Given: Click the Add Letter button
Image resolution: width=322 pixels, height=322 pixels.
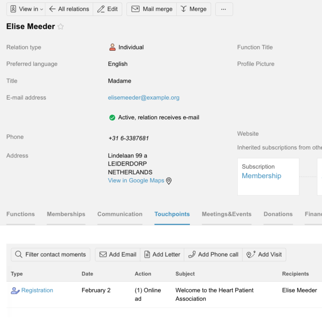Looking at the screenshot, I should pos(162,254).
